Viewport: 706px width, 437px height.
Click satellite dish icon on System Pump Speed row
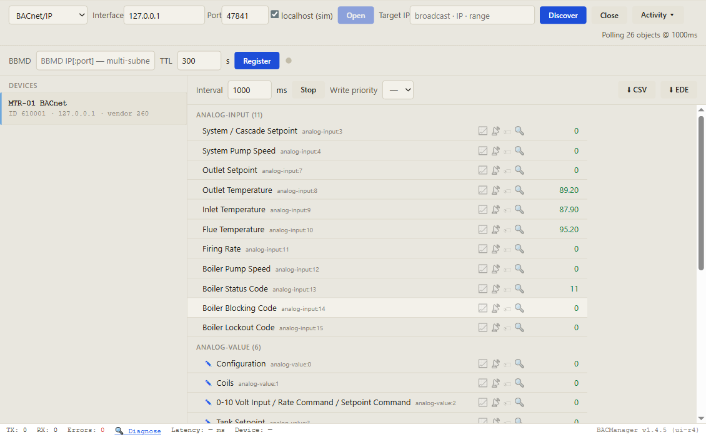[495, 151]
